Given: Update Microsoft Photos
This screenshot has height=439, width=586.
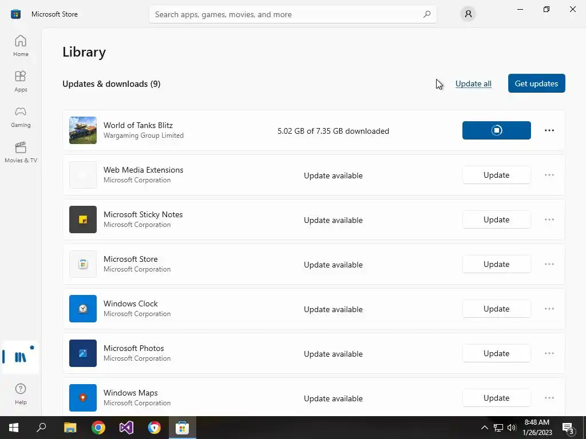Looking at the screenshot, I should click(496, 353).
